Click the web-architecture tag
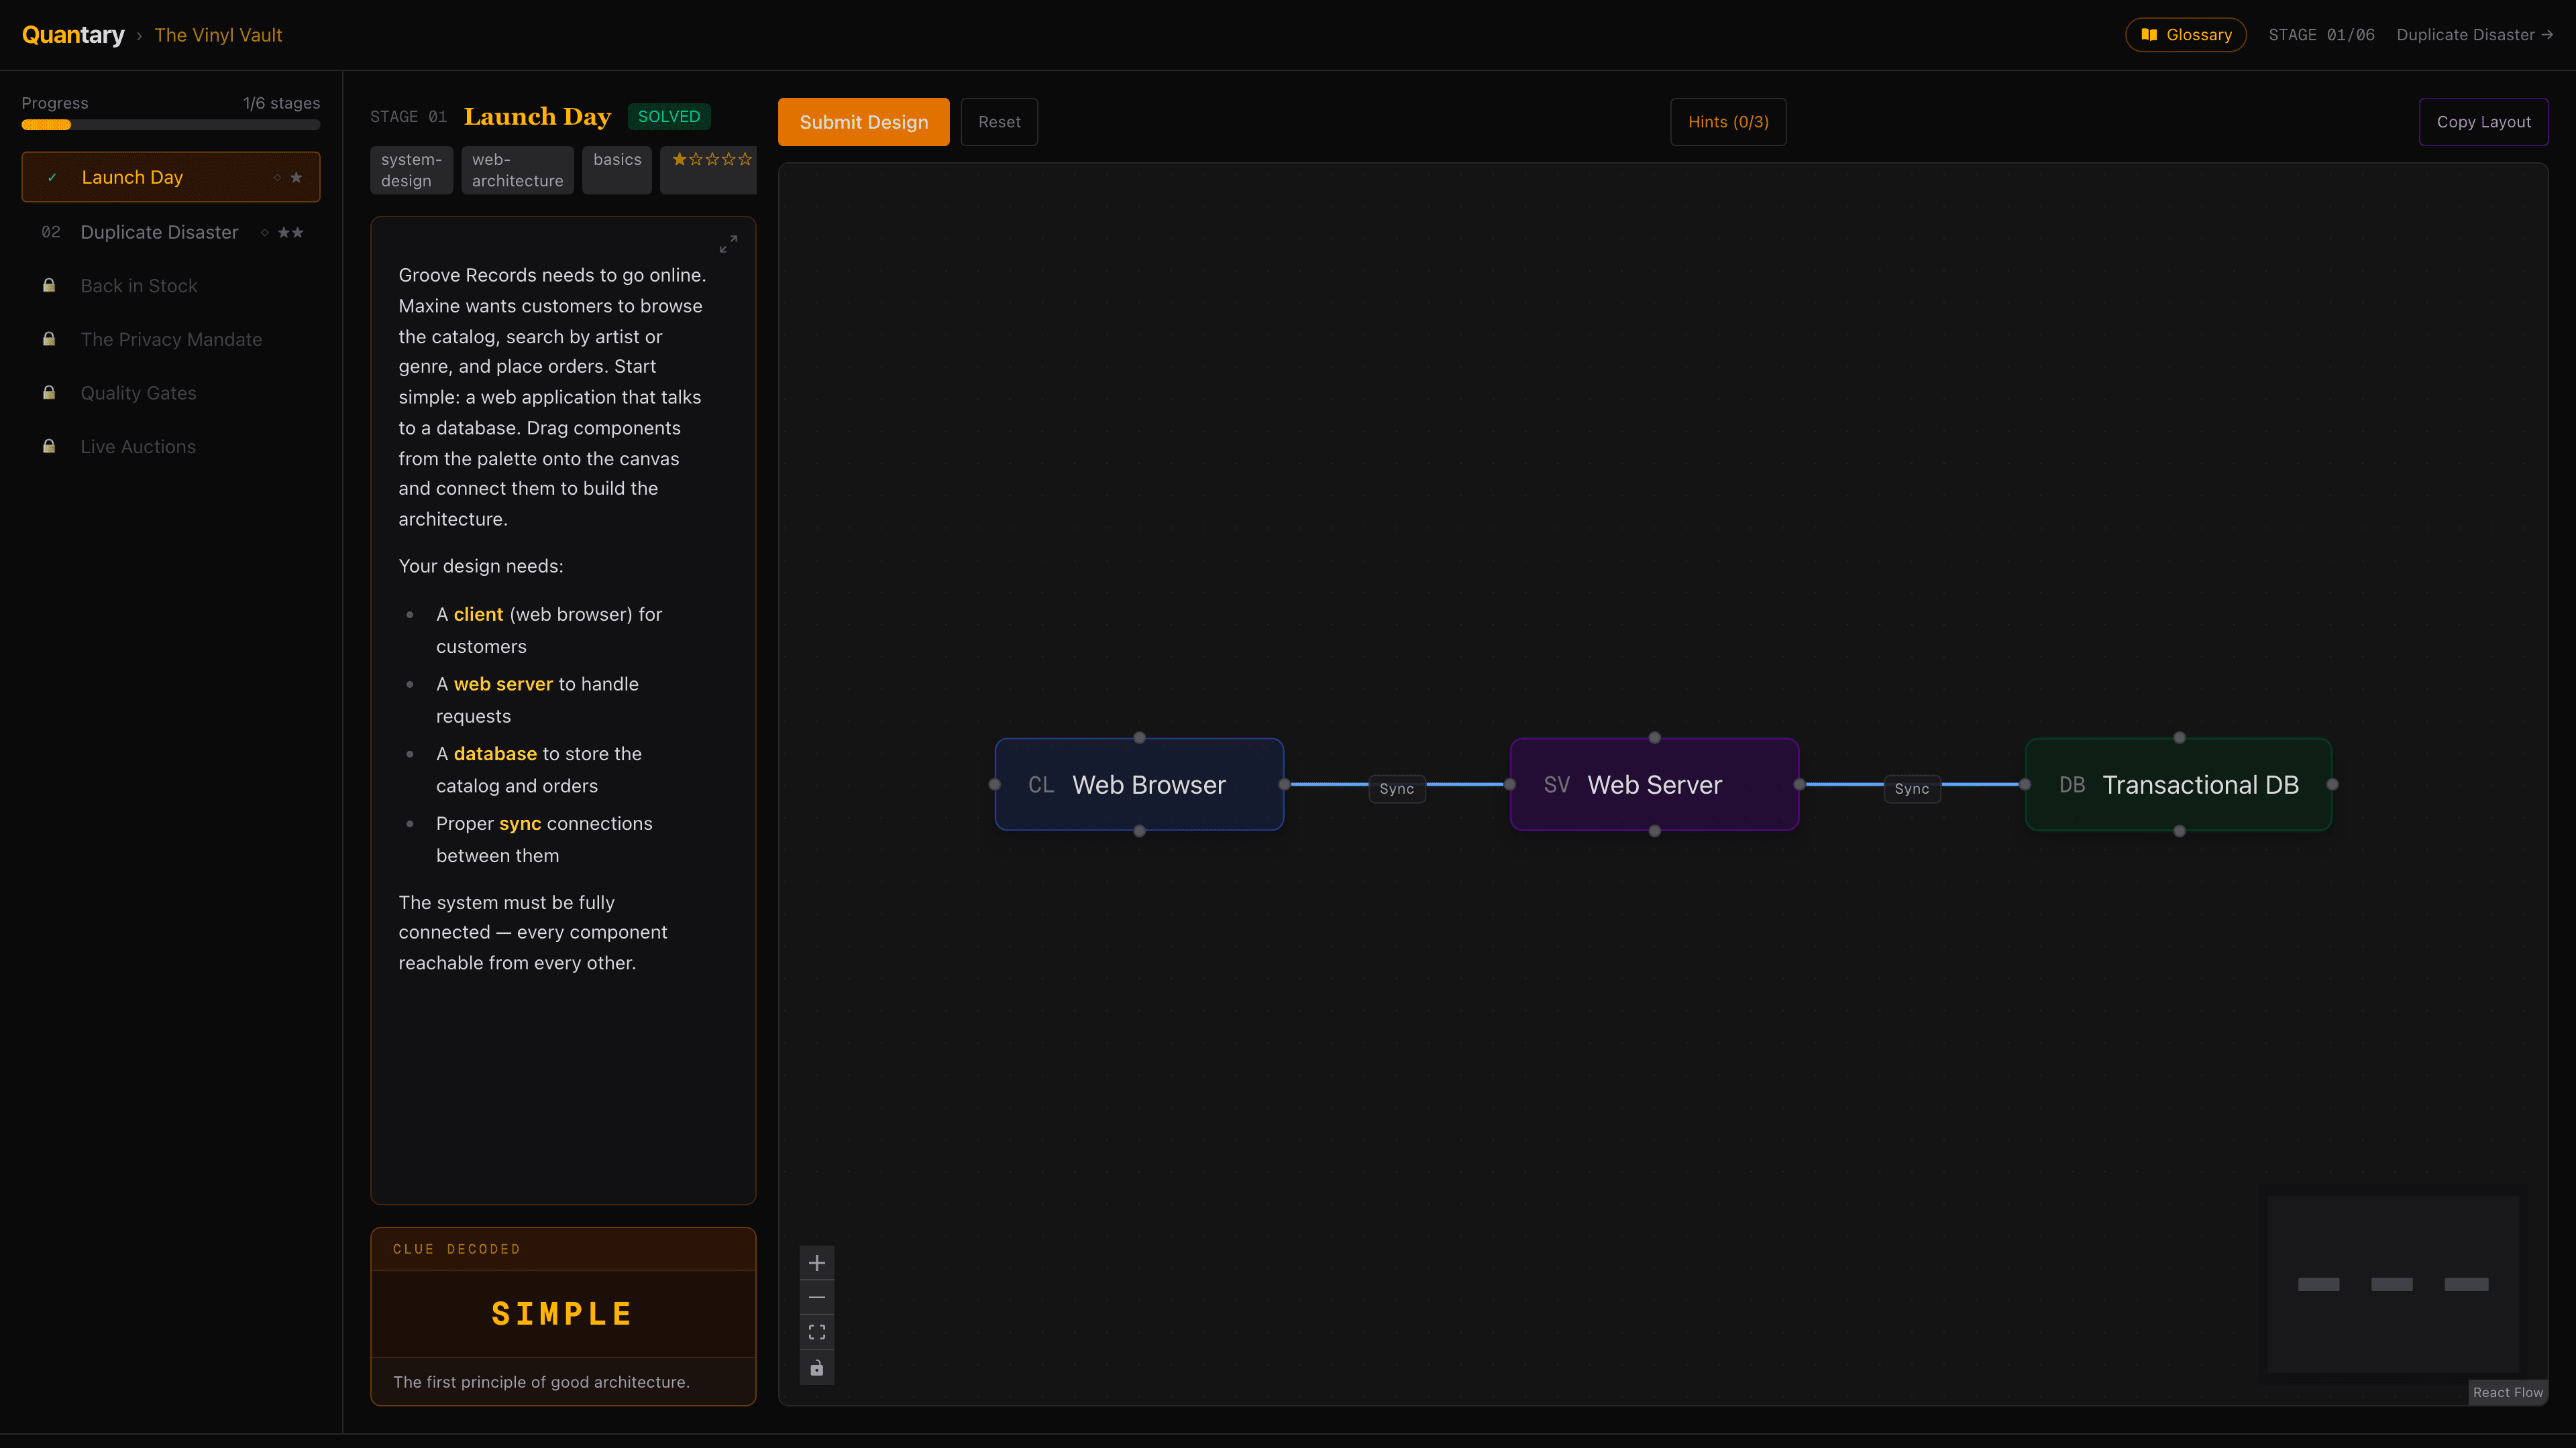This screenshot has width=2576, height=1448. (517, 170)
